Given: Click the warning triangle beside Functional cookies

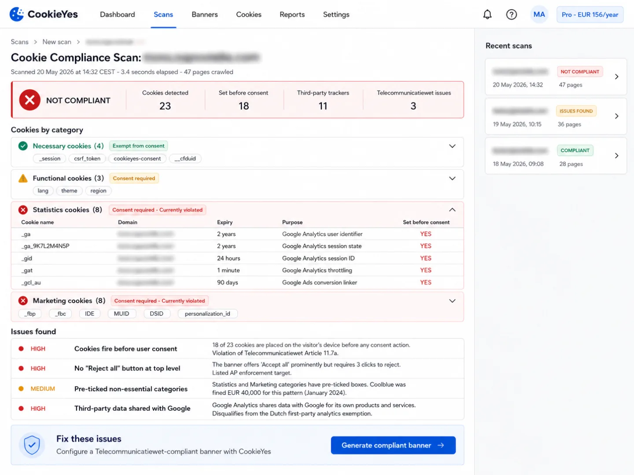Looking at the screenshot, I should click(23, 178).
